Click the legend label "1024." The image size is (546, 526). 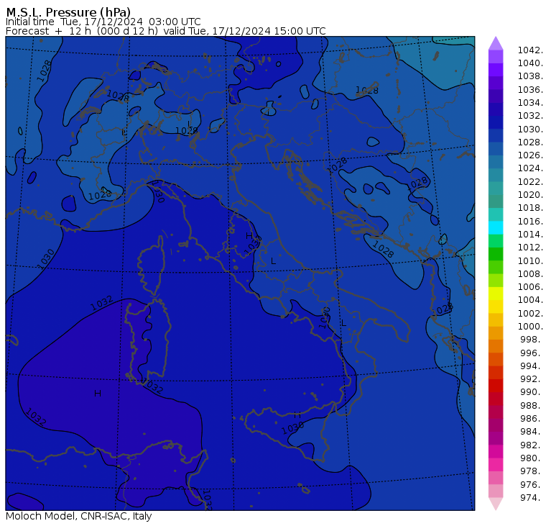coord(530,168)
